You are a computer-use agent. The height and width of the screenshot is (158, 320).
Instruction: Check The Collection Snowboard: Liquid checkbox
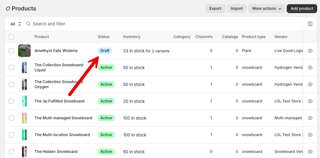point(11,68)
